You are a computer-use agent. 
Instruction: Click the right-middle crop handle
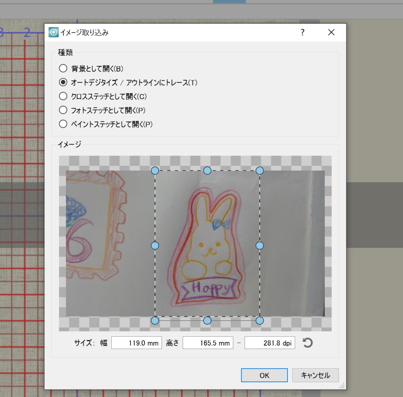point(259,245)
